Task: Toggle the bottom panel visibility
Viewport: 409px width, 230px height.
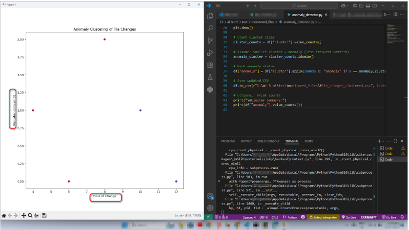Action: pos(368,6)
